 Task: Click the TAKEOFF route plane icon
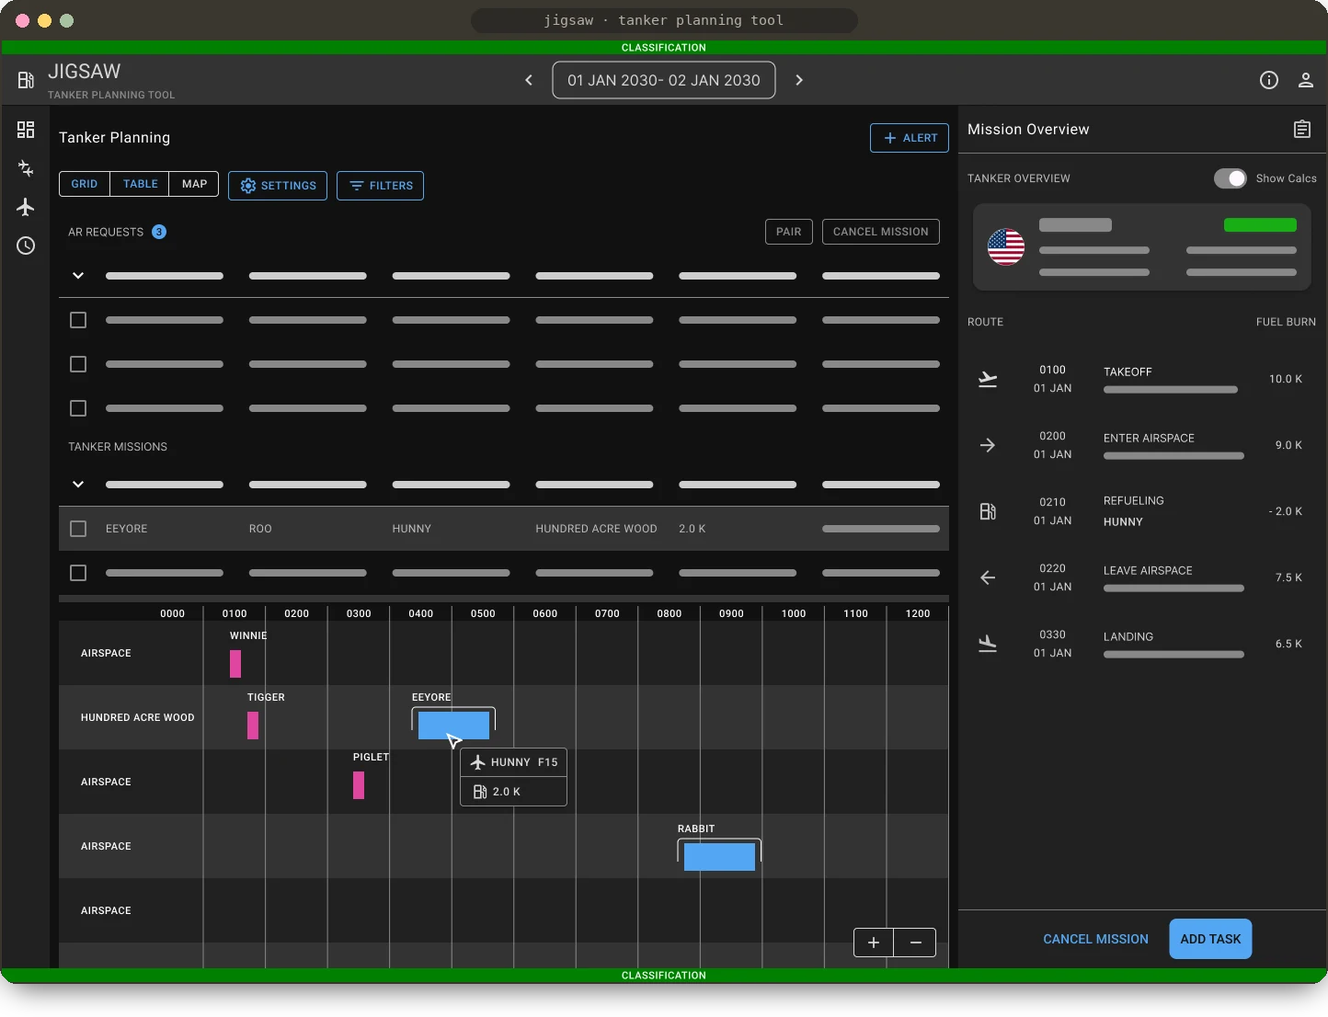click(988, 379)
